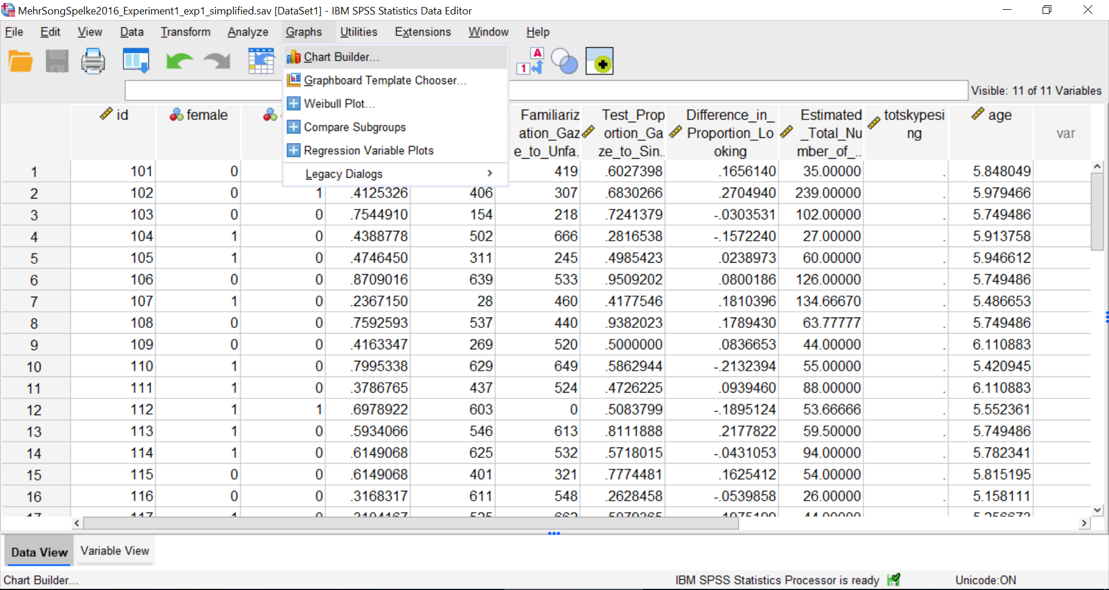Click the ruler icon next to age header
Screen dimensions: 1109x590
pos(977,114)
